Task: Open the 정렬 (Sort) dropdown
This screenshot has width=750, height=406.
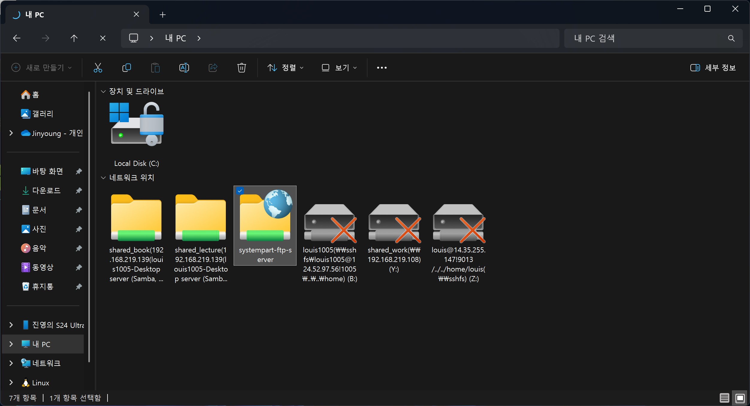Action: pos(285,68)
